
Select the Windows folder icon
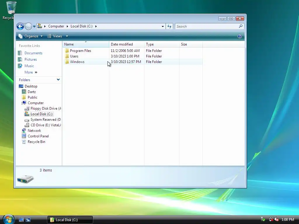pos(67,62)
